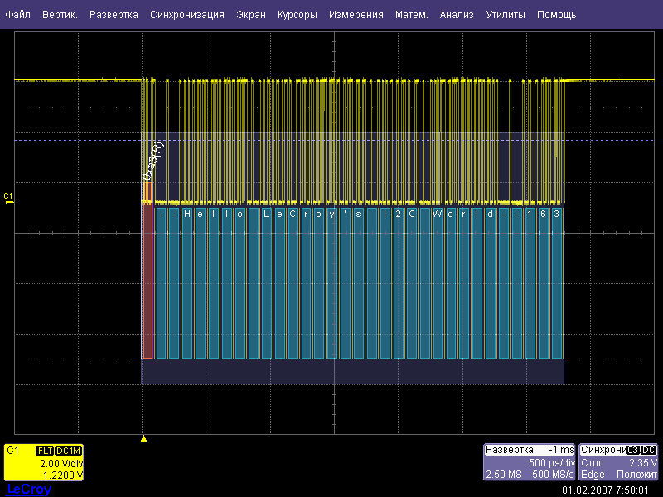
Task: Click the C3 trigger source badge
Action: [633, 450]
